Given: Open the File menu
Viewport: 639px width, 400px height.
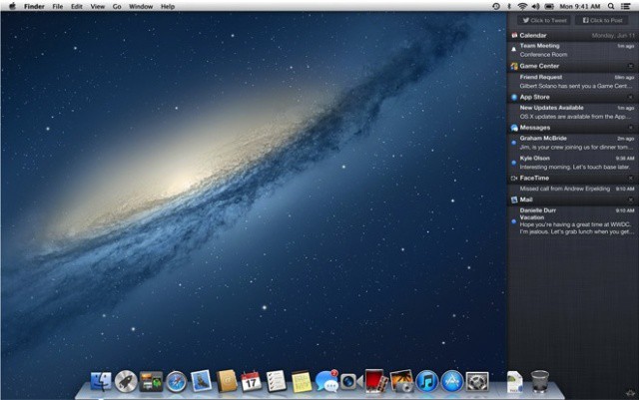Looking at the screenshot, I should (57, 6).
